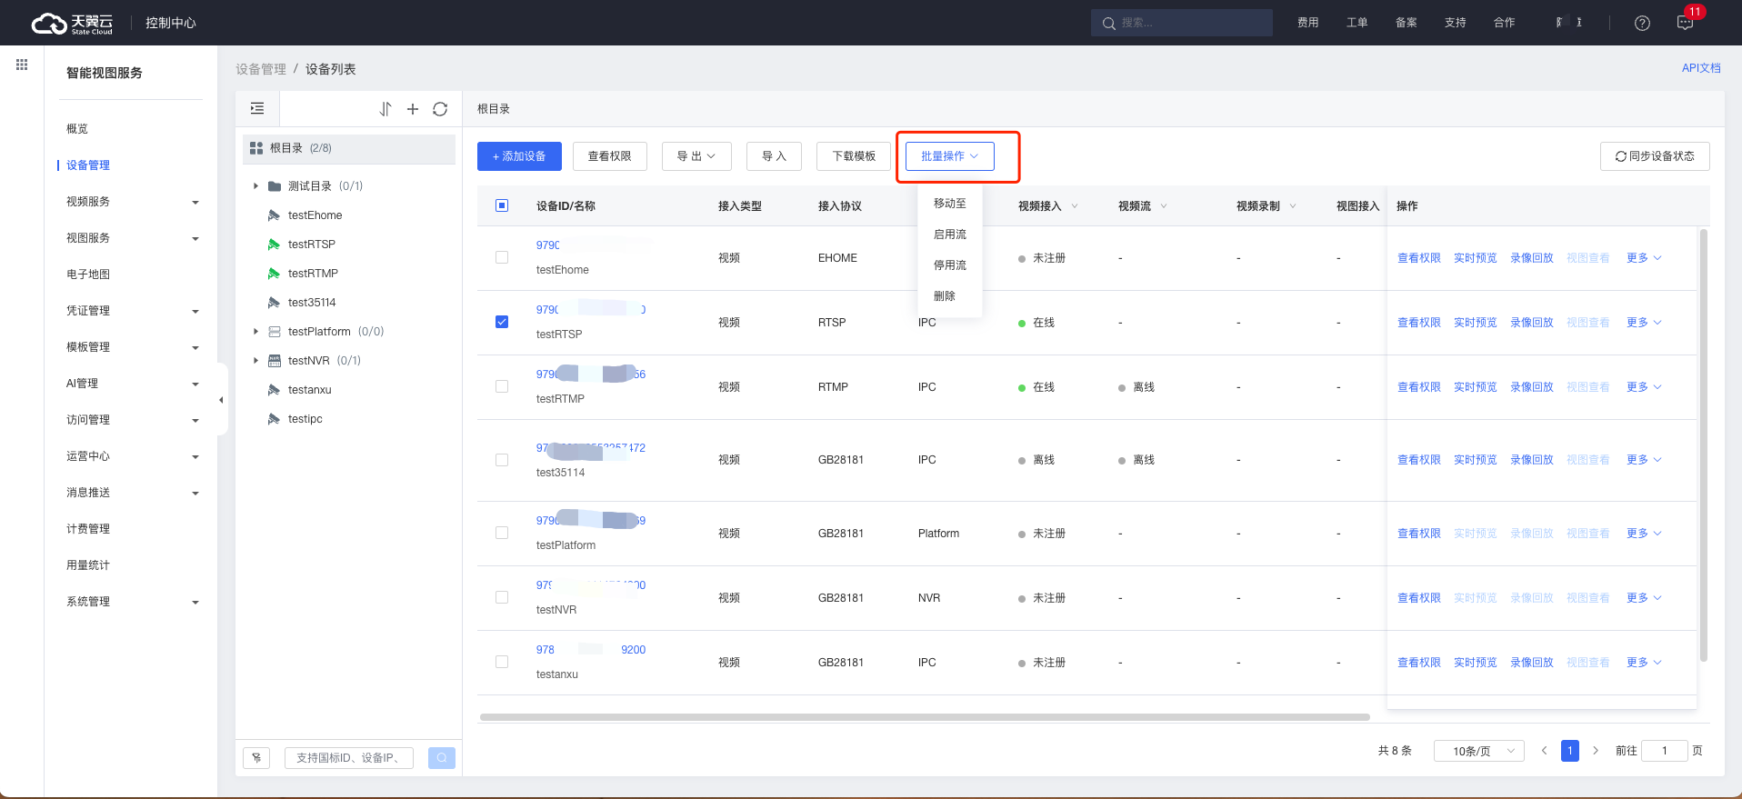Image resolution: width=1742 pixels, height=799 pixels.
Task: Check the testPlatform row checkbox
Action: 502,533
